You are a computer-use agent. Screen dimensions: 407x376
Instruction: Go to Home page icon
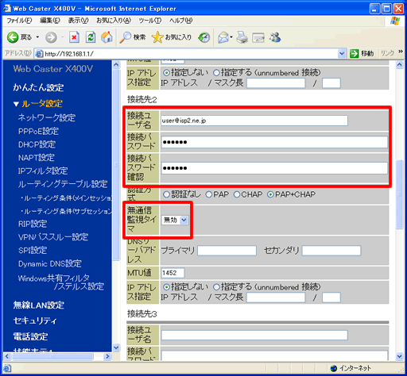[107, 37]
